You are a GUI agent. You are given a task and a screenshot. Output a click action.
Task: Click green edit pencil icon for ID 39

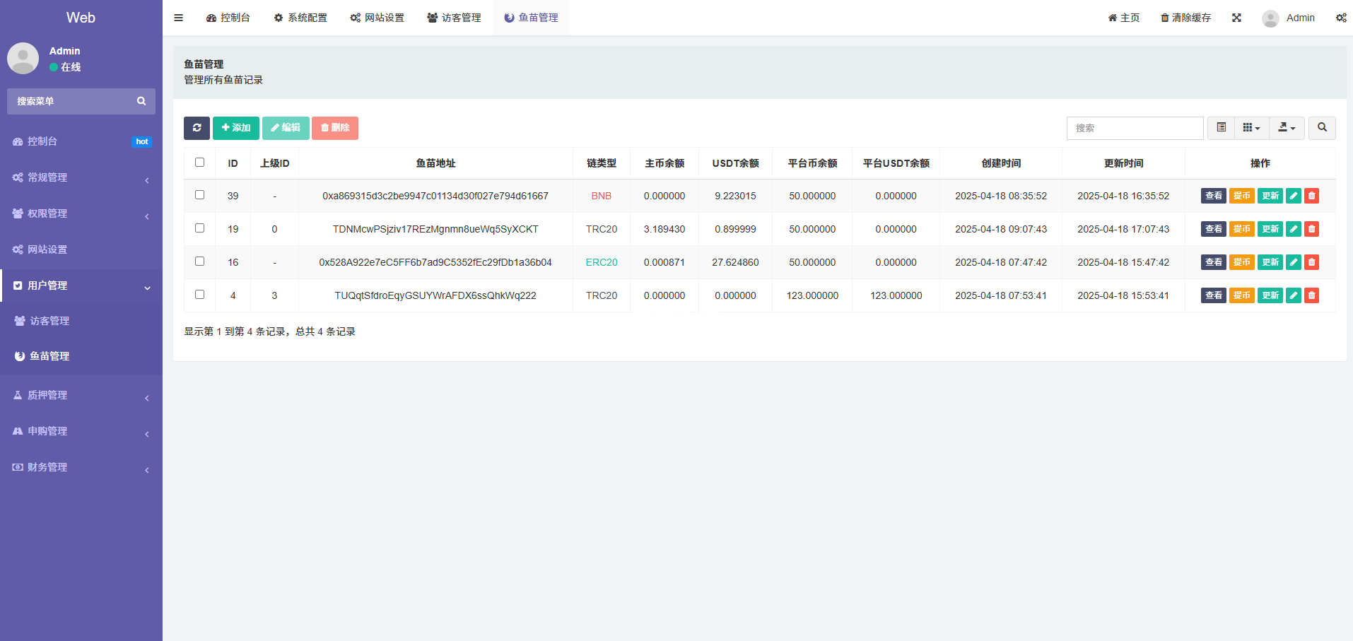tap(1293, 196)
